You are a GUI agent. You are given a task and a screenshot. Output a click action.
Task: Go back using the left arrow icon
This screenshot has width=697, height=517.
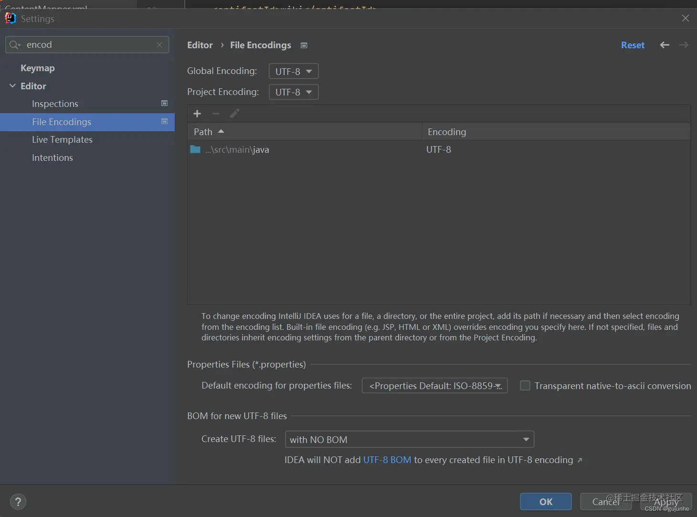point(665,45)
